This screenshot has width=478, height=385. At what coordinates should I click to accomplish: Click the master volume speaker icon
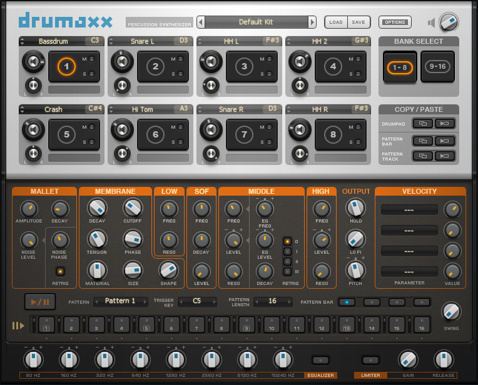(x=432, y=23)
